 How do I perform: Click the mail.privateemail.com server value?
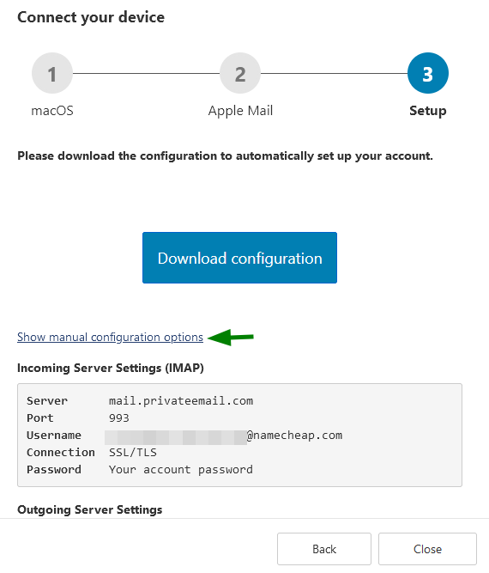181,401
